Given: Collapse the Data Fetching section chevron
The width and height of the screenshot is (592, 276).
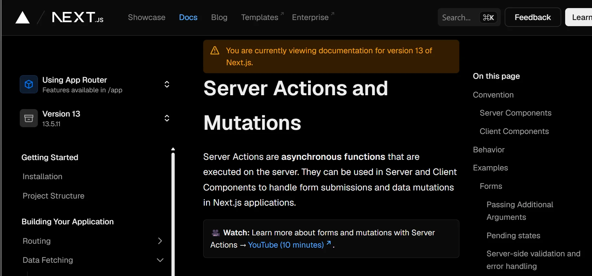Looking at the screenshot, I should [160, 260].
